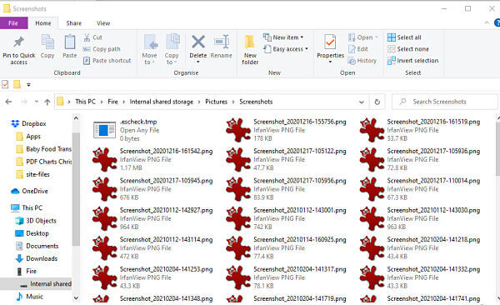The image size is (500, 305).
Task: Open the address bar history dropdown
Action: point(362,102)
